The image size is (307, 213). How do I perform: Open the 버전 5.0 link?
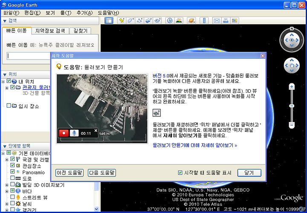click(x=161, y=76)
